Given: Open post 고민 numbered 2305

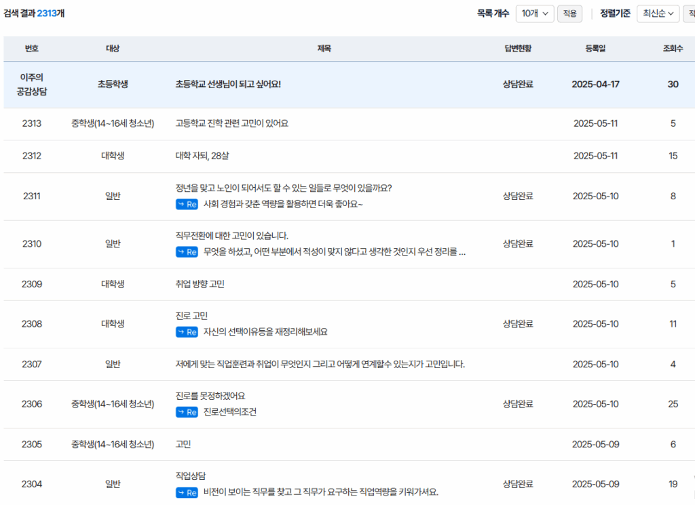Looking at the screenshot, I should coord(183,445).
